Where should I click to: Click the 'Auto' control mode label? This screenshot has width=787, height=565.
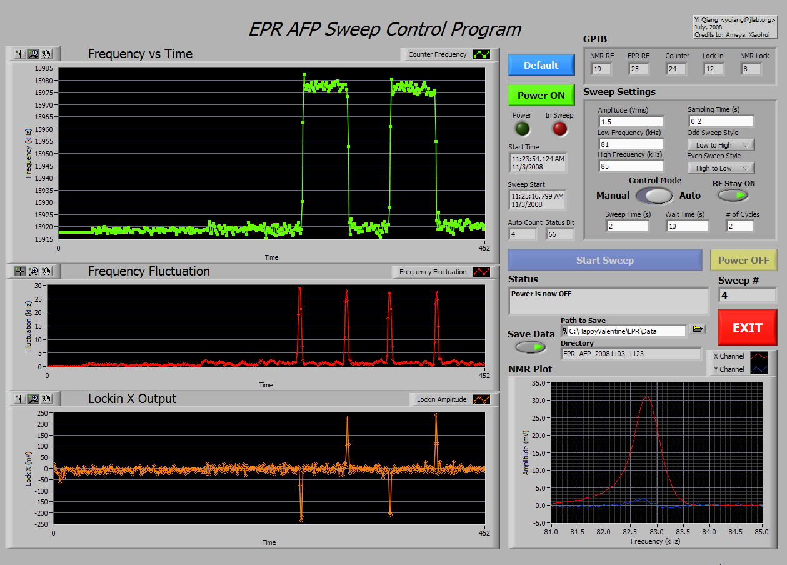[x=690, y=196]
